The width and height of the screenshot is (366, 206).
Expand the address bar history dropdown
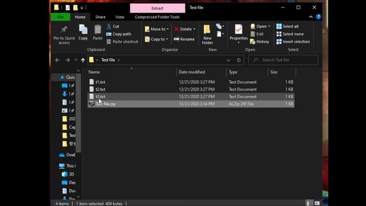point(228,60)
